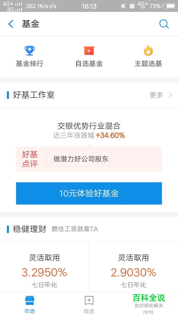Switch to the 自选 tab label

click(89, 311)
